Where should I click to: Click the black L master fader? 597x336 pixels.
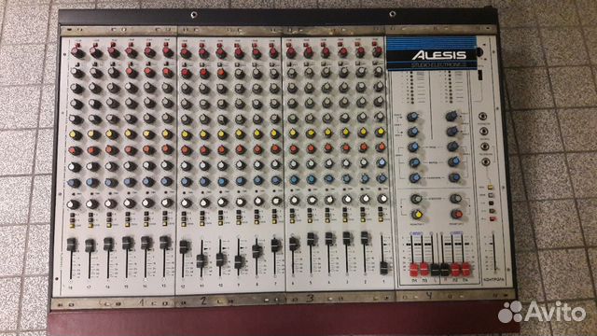[x=435, y=270]
